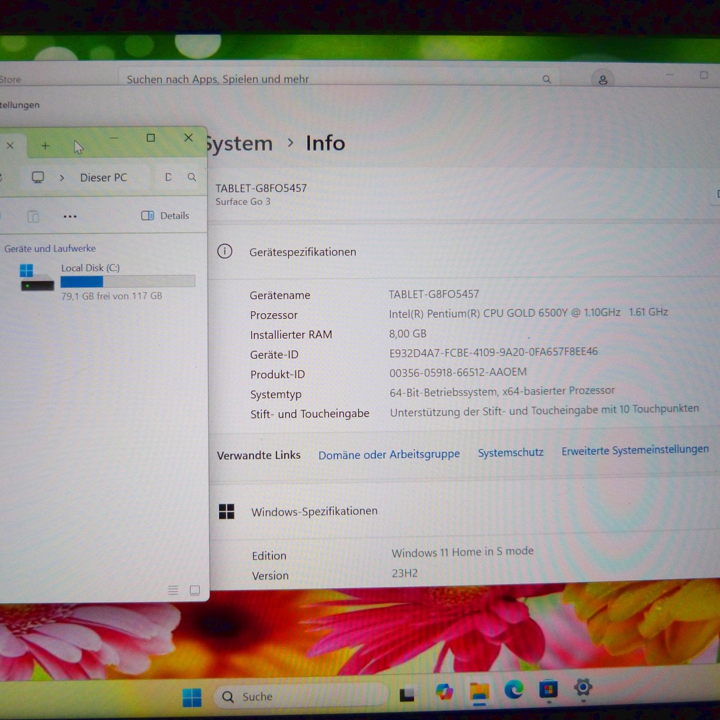Open Task View from the taskbar

coord(407,695)
